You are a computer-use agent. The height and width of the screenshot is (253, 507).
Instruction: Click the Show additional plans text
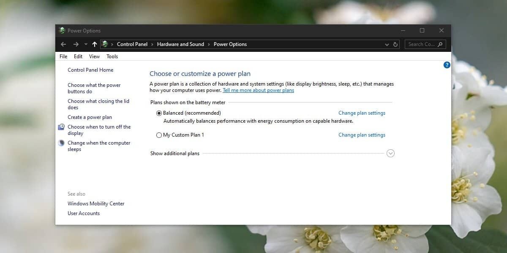click(175, 153)
